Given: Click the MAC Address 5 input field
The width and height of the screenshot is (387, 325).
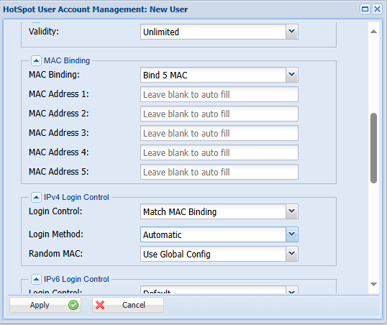Looking at the screenshot, I should pos(219,172).
